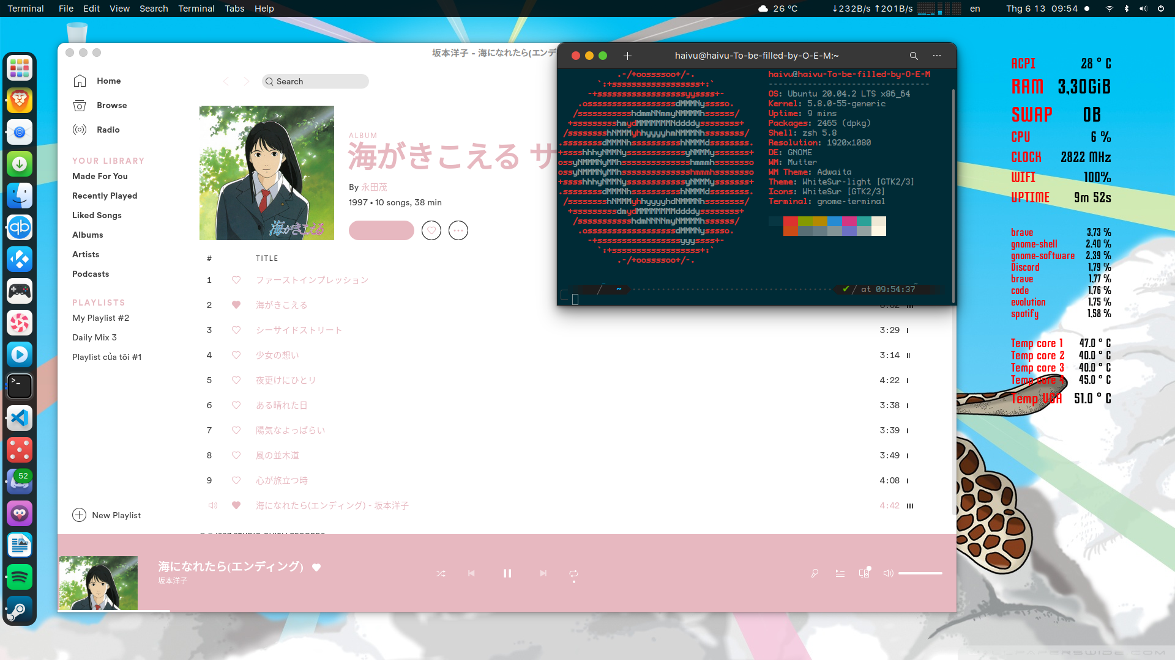Viewport: 1175px width, 660px height.
Task: Open the File menu
Action: [66, 9]
